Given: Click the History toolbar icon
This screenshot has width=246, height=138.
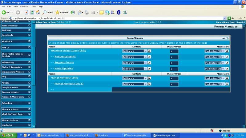Looking at the screenshot, I should click(x=73, y=12).
